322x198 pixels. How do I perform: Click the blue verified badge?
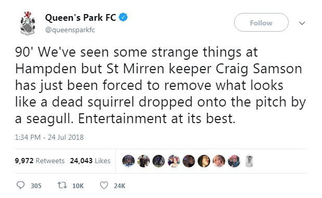pos(123,17)
